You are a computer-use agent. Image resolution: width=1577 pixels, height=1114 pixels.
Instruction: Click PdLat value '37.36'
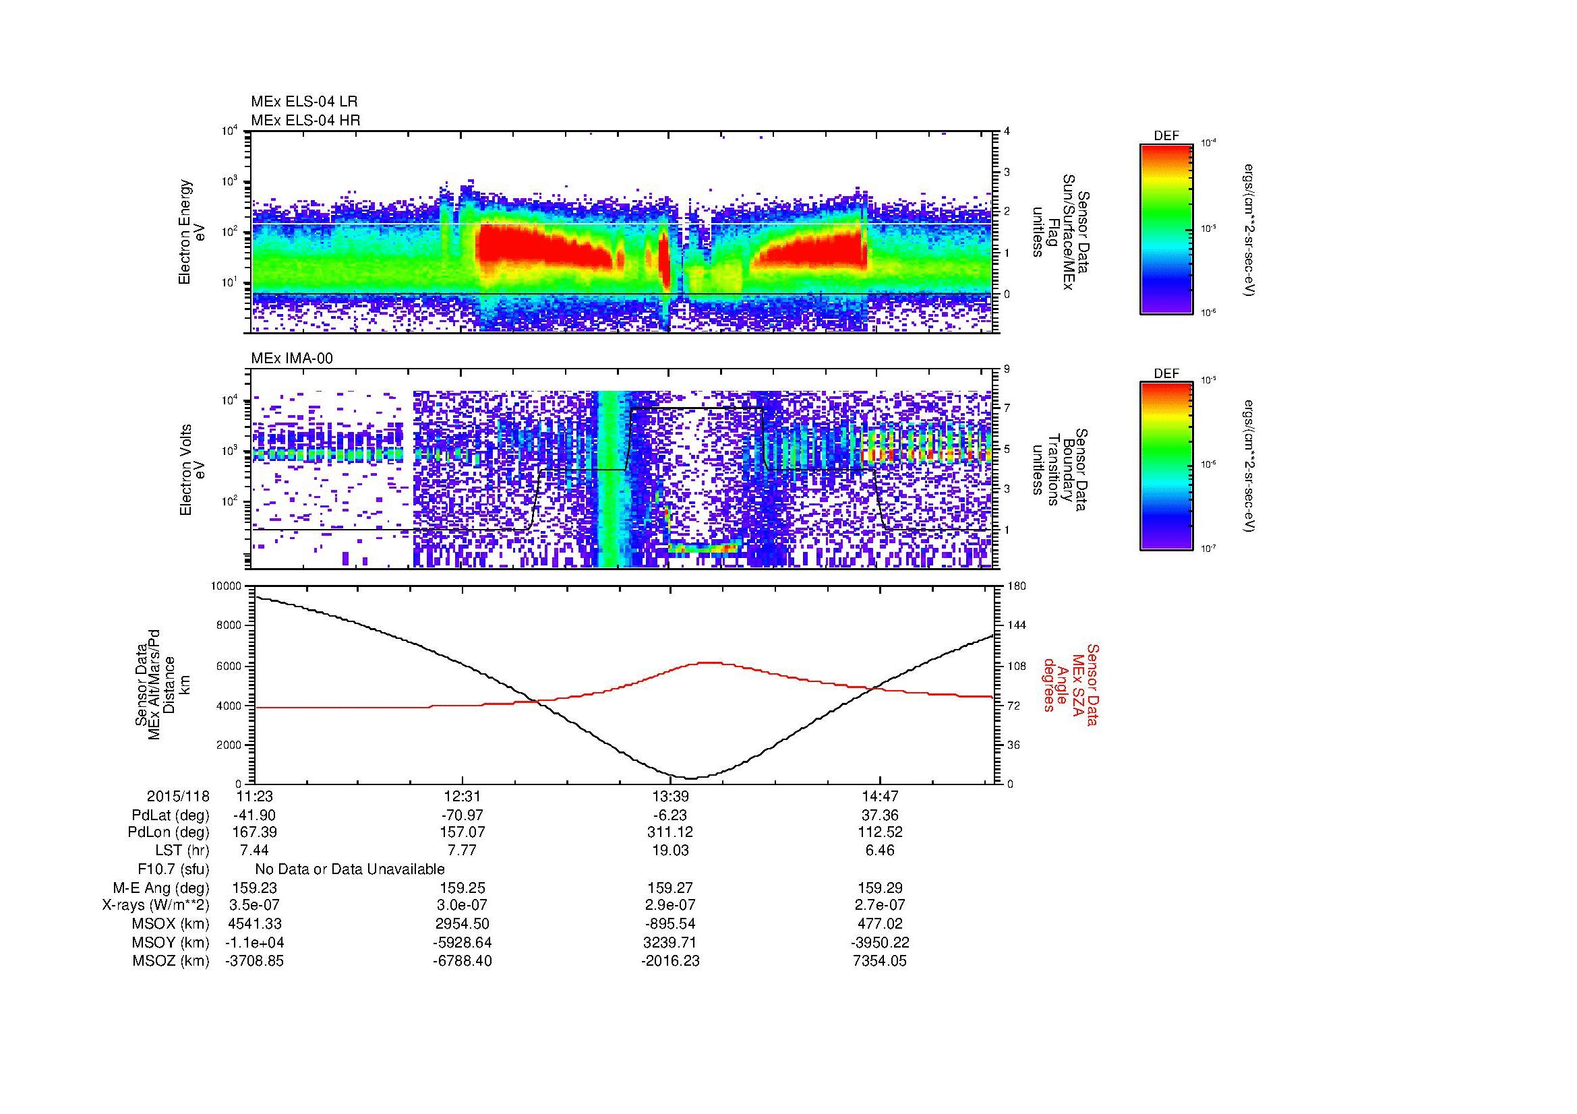[x=879, y=815]
